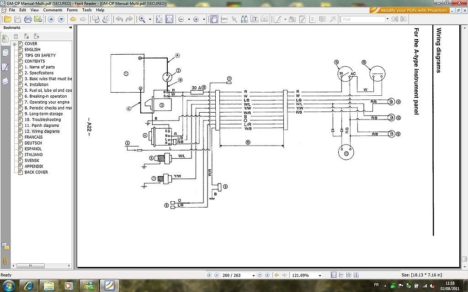This screenshot has width=468, height=292.
Task: Jump to the APPENDIX bookmark
Action: tap(34, 166)
